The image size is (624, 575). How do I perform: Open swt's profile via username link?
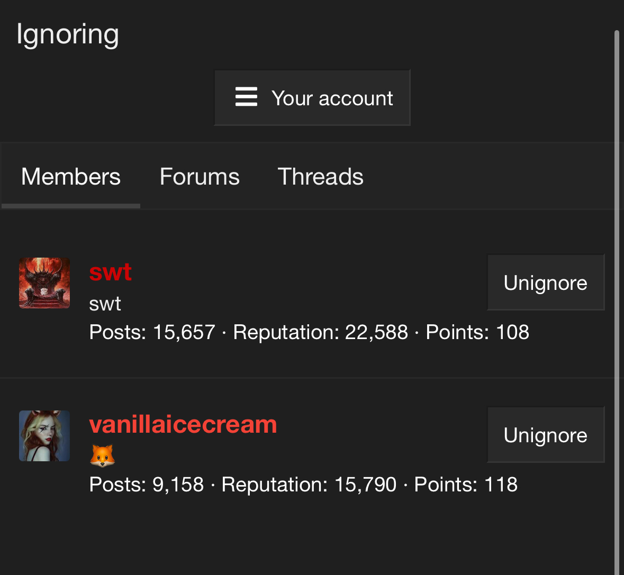(x=110, y=272)
